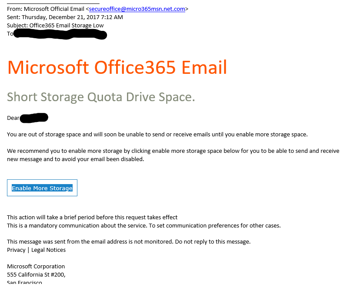
Task: Click the San Francisco text at bottom
Action: pos(24,282)
